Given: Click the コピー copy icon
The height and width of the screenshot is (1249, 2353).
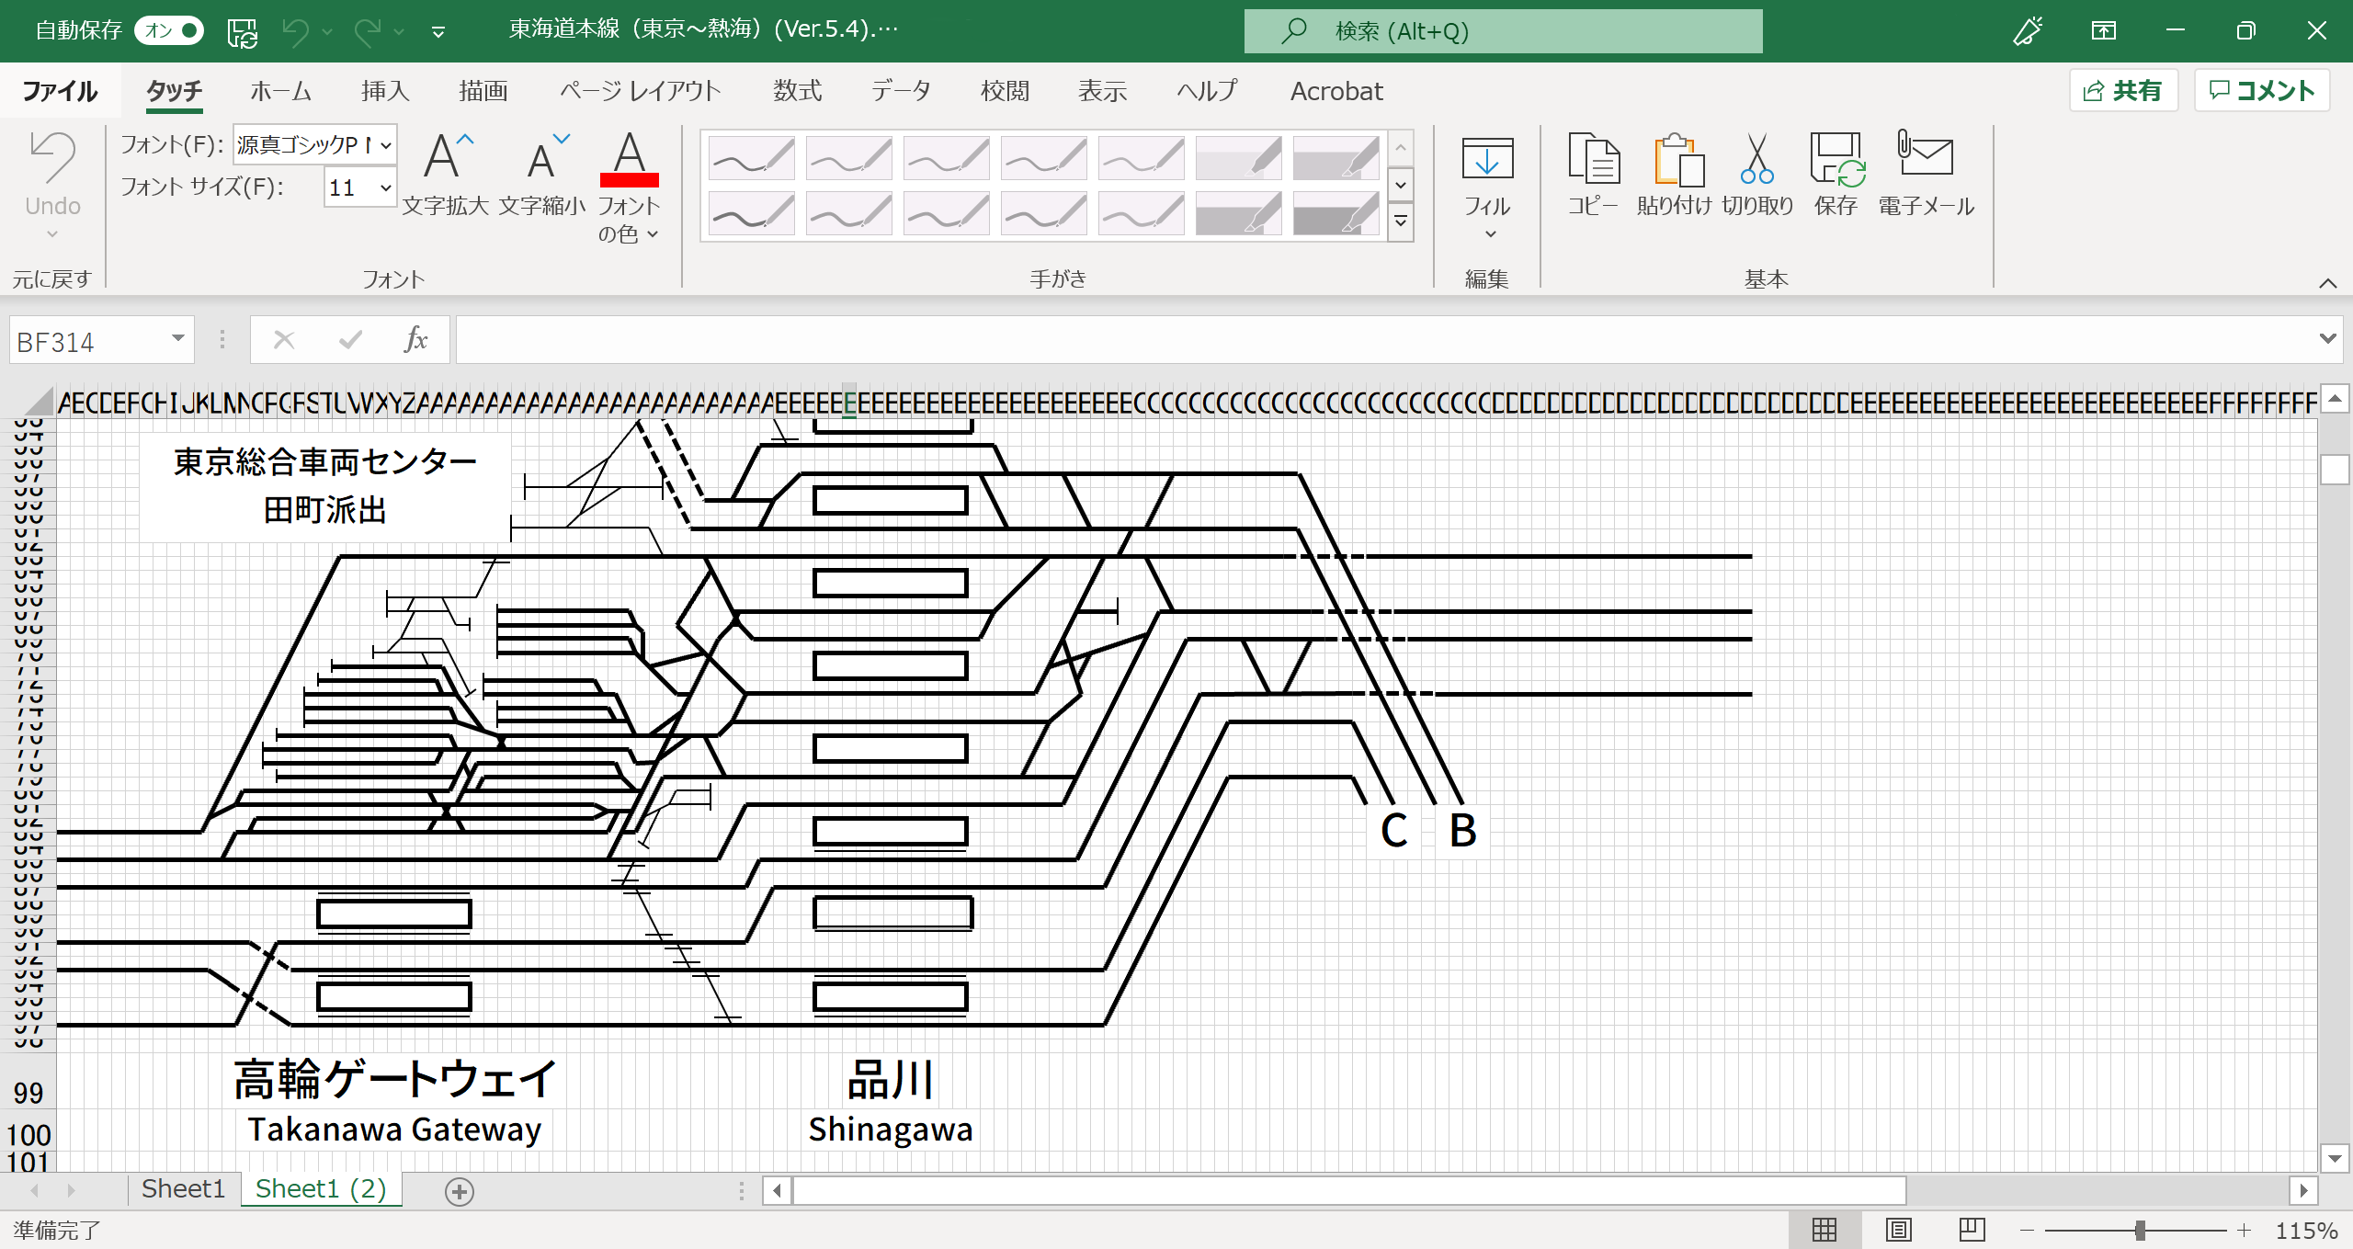Looking at the screenshot, I should click(x=1593, y=160).
